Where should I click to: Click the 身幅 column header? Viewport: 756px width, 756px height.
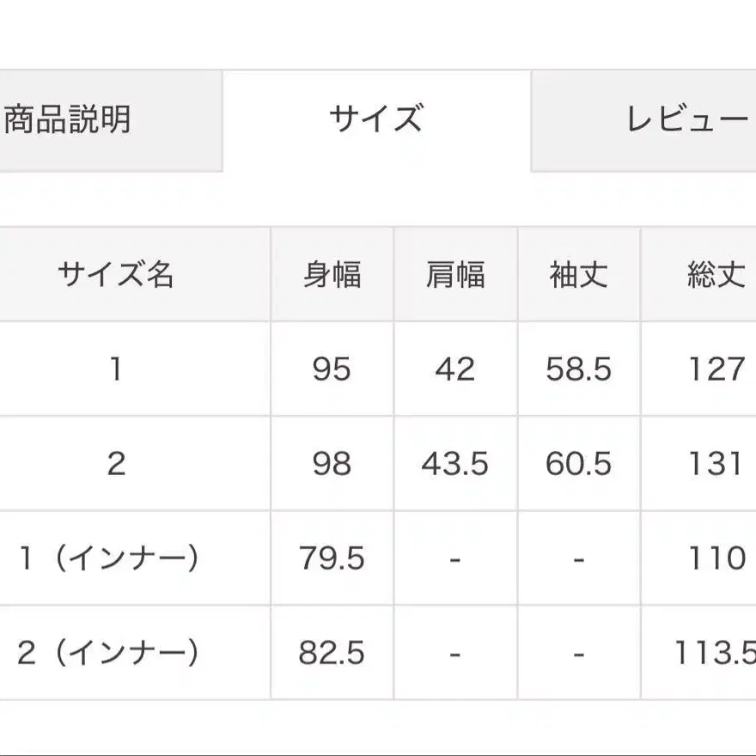332,275
